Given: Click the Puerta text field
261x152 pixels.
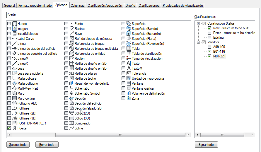Looking at the screenshot, I should pyautogui.click(x=98, y=15).
